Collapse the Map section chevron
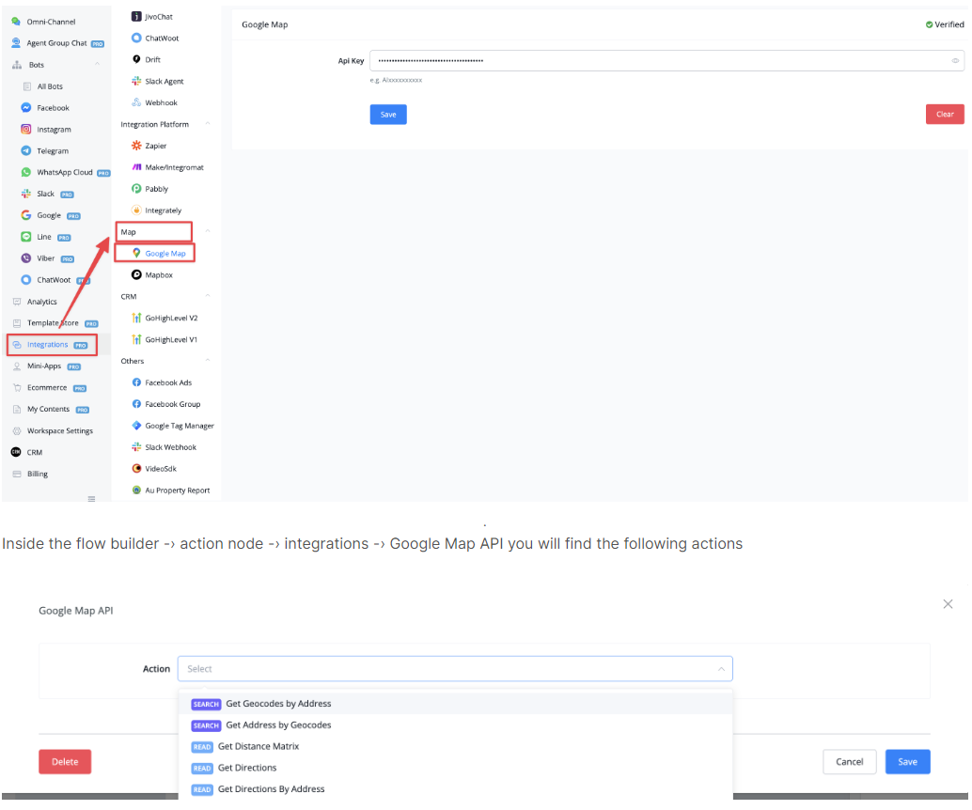972x810 pixels. point(208,232)
